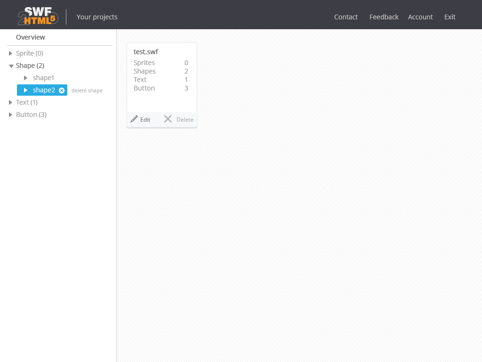482x362 pixels.
Task: Open the Feedback page
Action: (384, 17)
